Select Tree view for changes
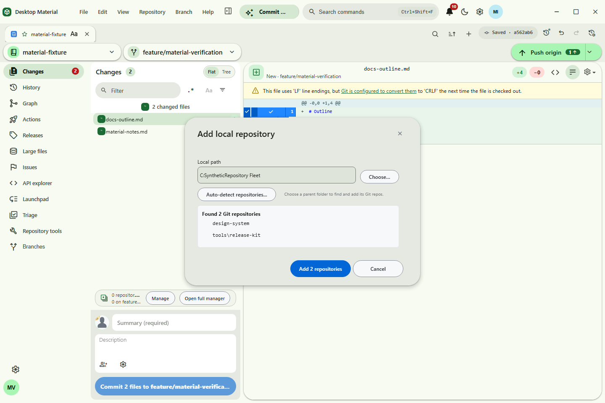605x403 pixels. point(226,72)
